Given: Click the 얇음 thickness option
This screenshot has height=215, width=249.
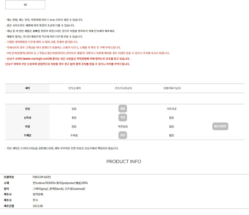Looking at the screenshot, I should (171, 135).
